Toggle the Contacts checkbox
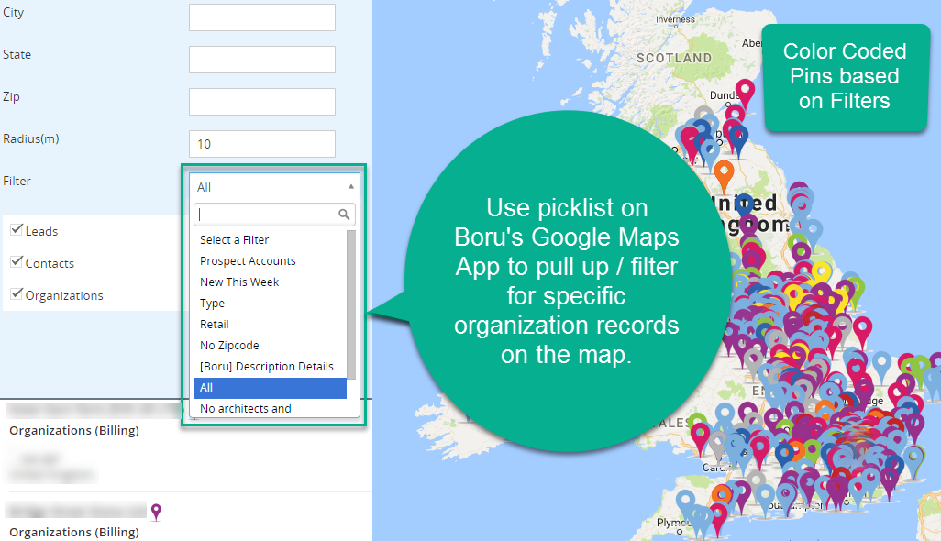 [x=16, y=262]
